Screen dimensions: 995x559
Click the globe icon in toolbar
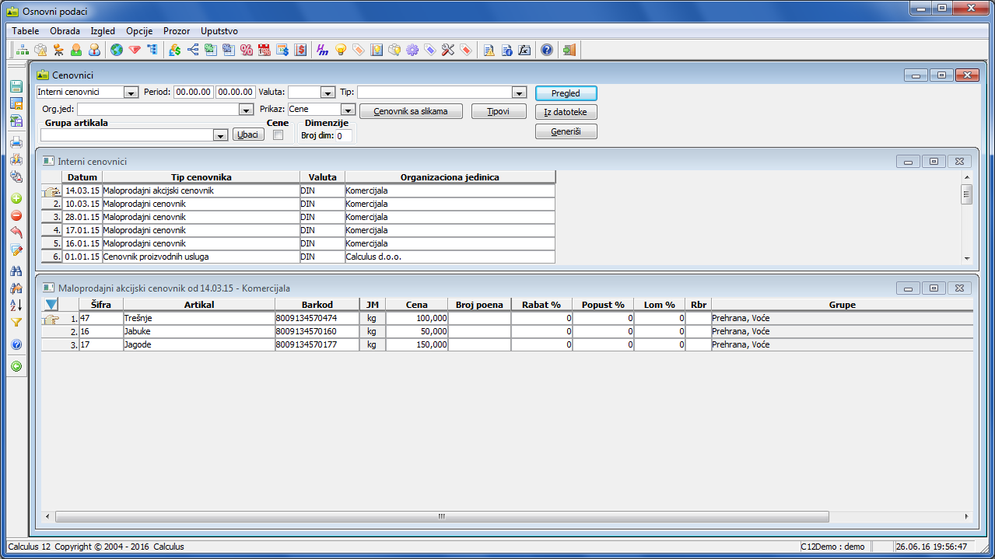point(117,50)
